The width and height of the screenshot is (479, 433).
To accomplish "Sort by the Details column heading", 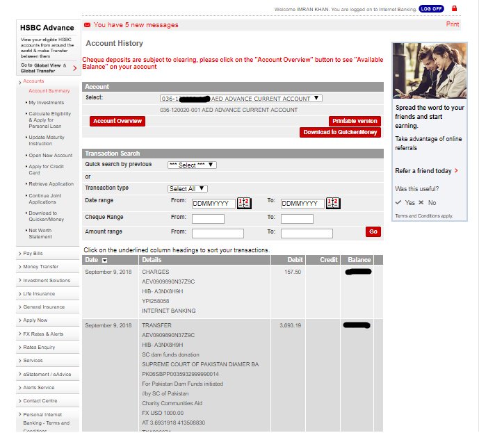I will [x=152, y=260].
